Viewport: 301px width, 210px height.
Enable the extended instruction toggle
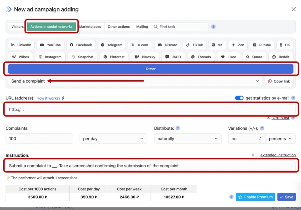[x=254, y=155]
